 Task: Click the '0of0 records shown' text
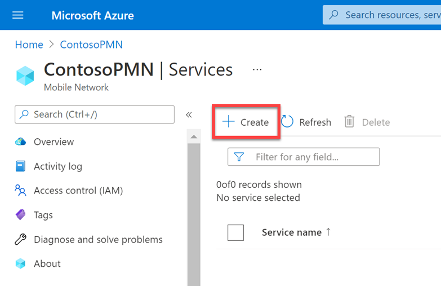[x=259, y=184]
